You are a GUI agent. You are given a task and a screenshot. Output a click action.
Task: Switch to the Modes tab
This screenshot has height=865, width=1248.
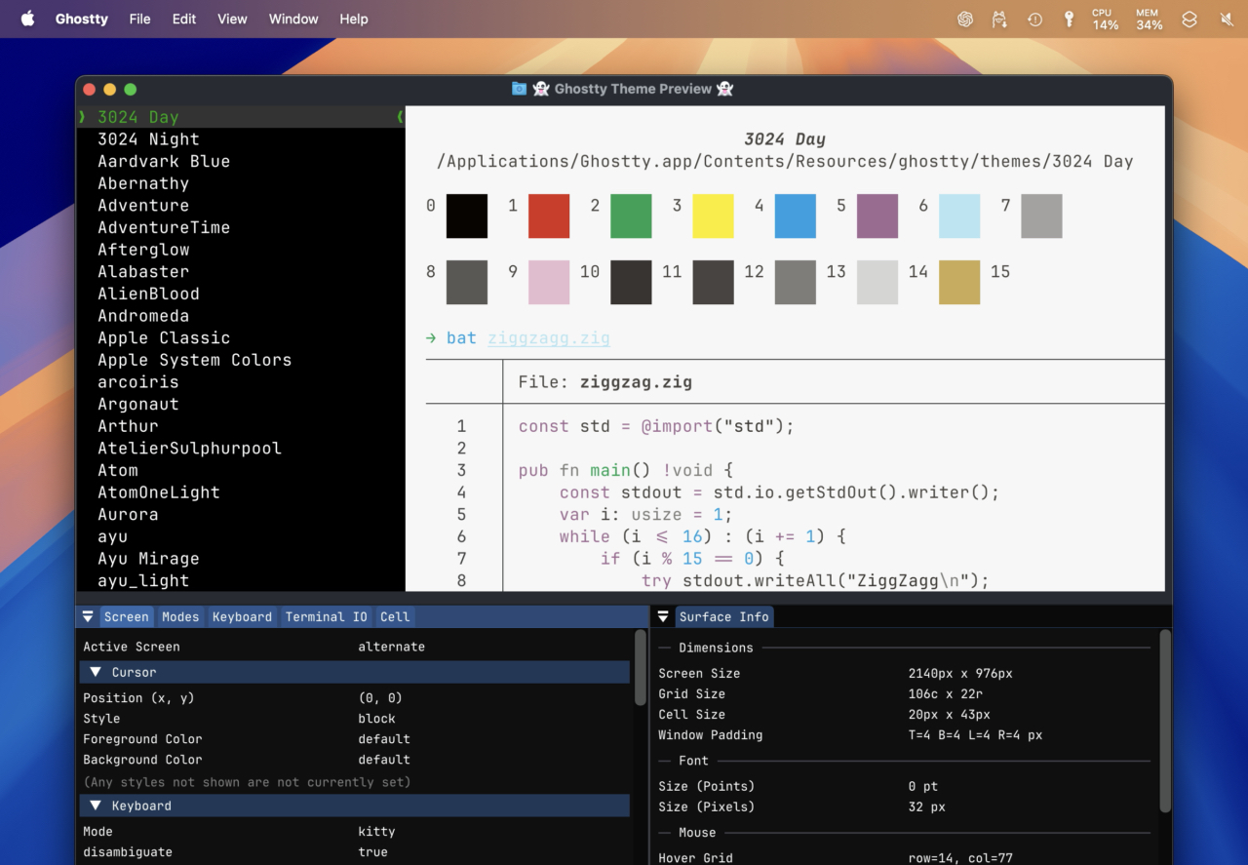point(180,616)
